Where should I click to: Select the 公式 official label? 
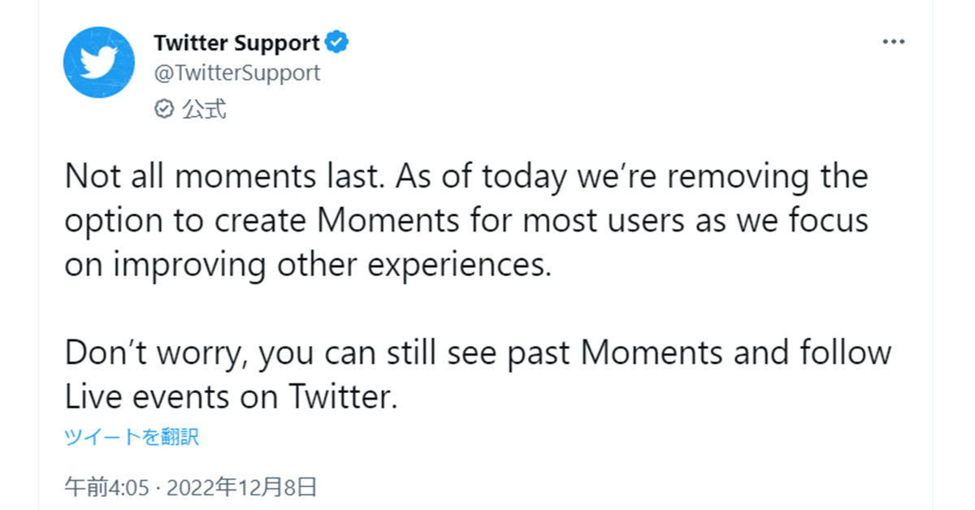pos(203,110)
